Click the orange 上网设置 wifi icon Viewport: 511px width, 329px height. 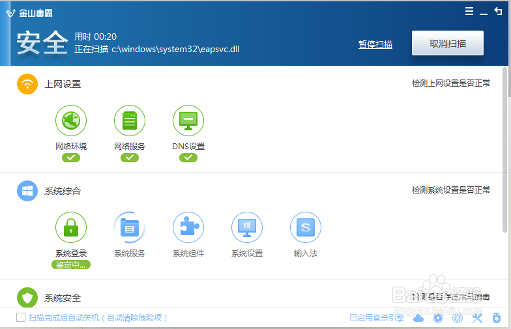click(27, 84)
